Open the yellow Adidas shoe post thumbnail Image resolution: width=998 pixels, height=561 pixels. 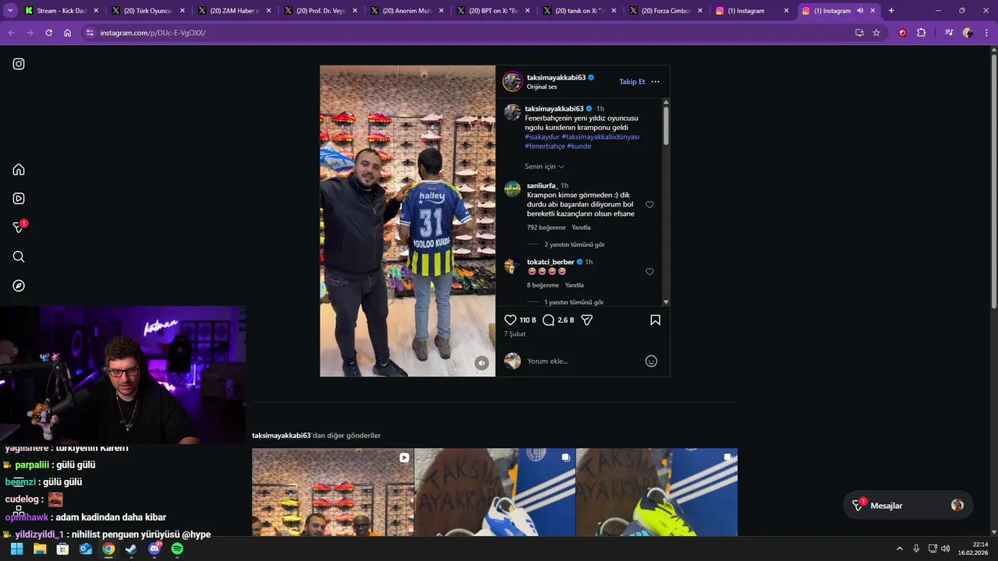pos(657,492)
